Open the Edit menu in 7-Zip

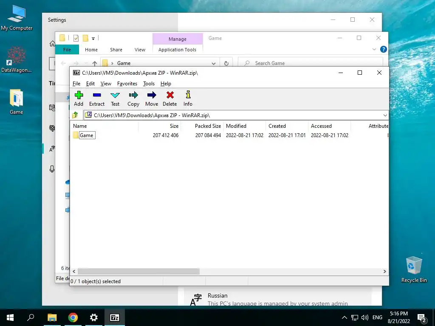(90, 84)
